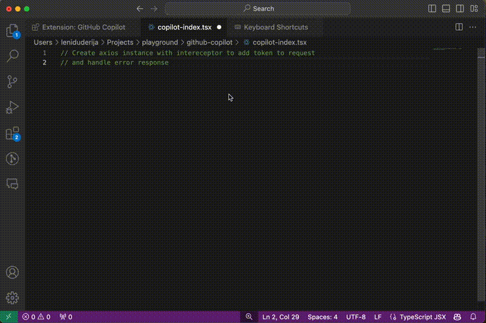The height and width of the screenshot is (323, 486).
Task: Click Ln 2, Col 29 status item
Action: tap(281, 317)
